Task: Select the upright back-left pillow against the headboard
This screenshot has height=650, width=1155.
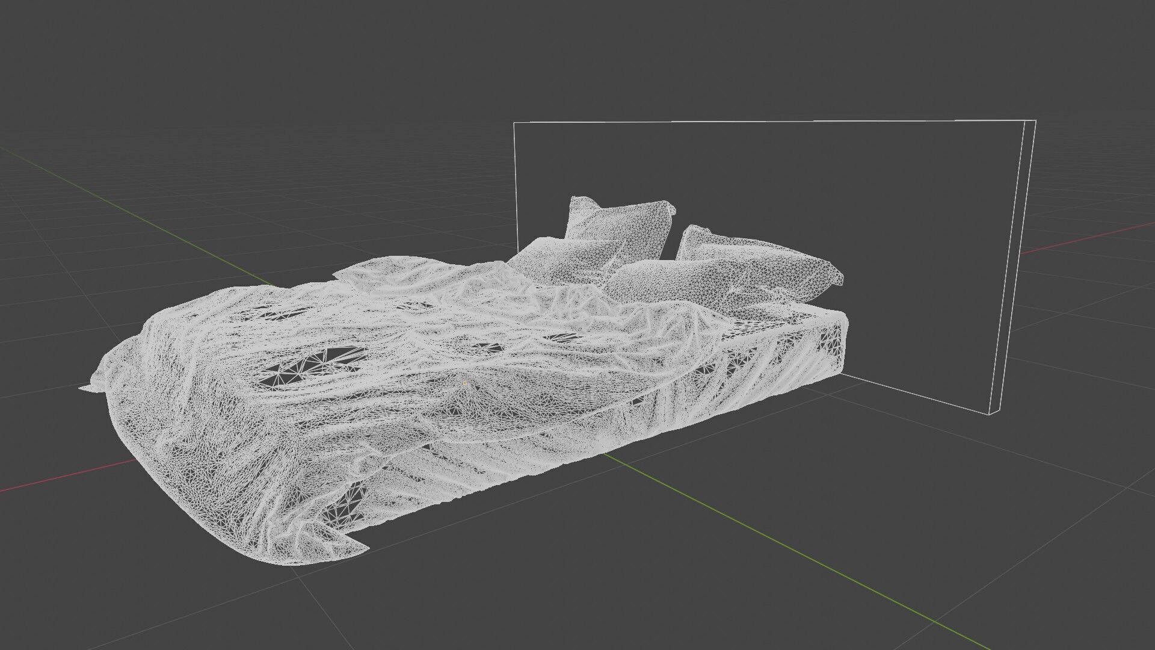Action: click(x=621, y=231)
